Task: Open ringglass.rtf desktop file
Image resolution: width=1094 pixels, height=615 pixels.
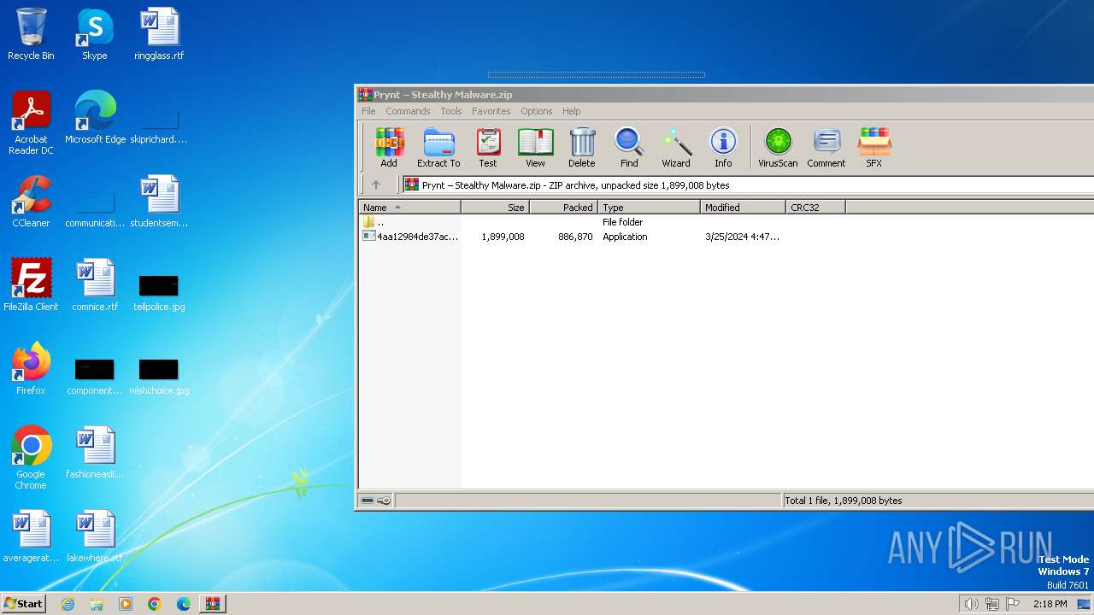Action: pos(159,35)
